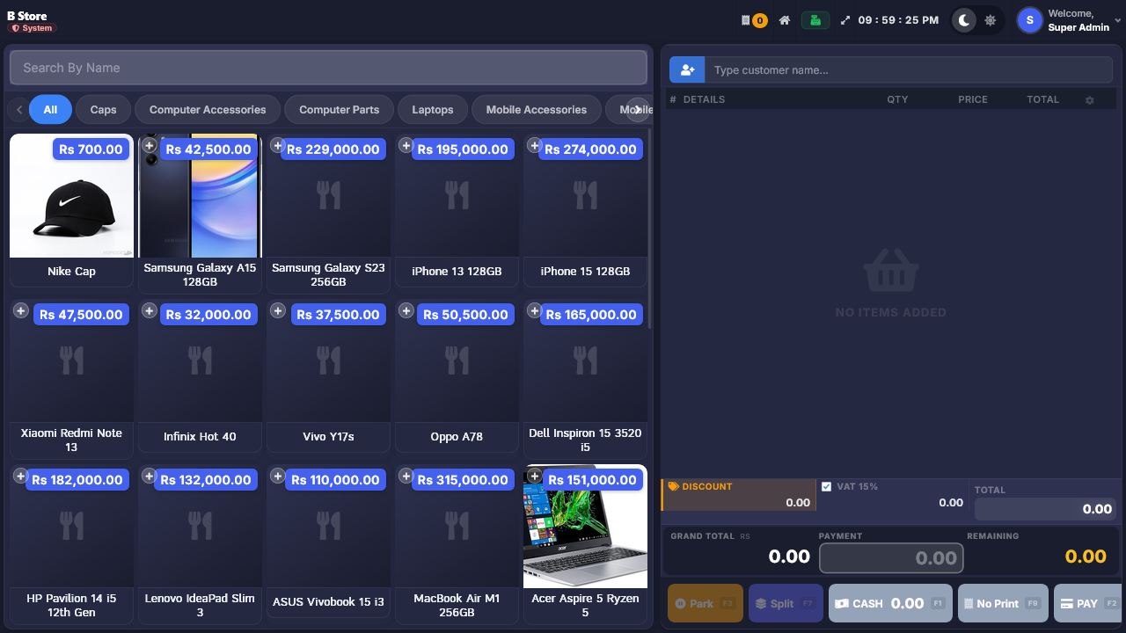Click the Split payment button

point(786,603)
